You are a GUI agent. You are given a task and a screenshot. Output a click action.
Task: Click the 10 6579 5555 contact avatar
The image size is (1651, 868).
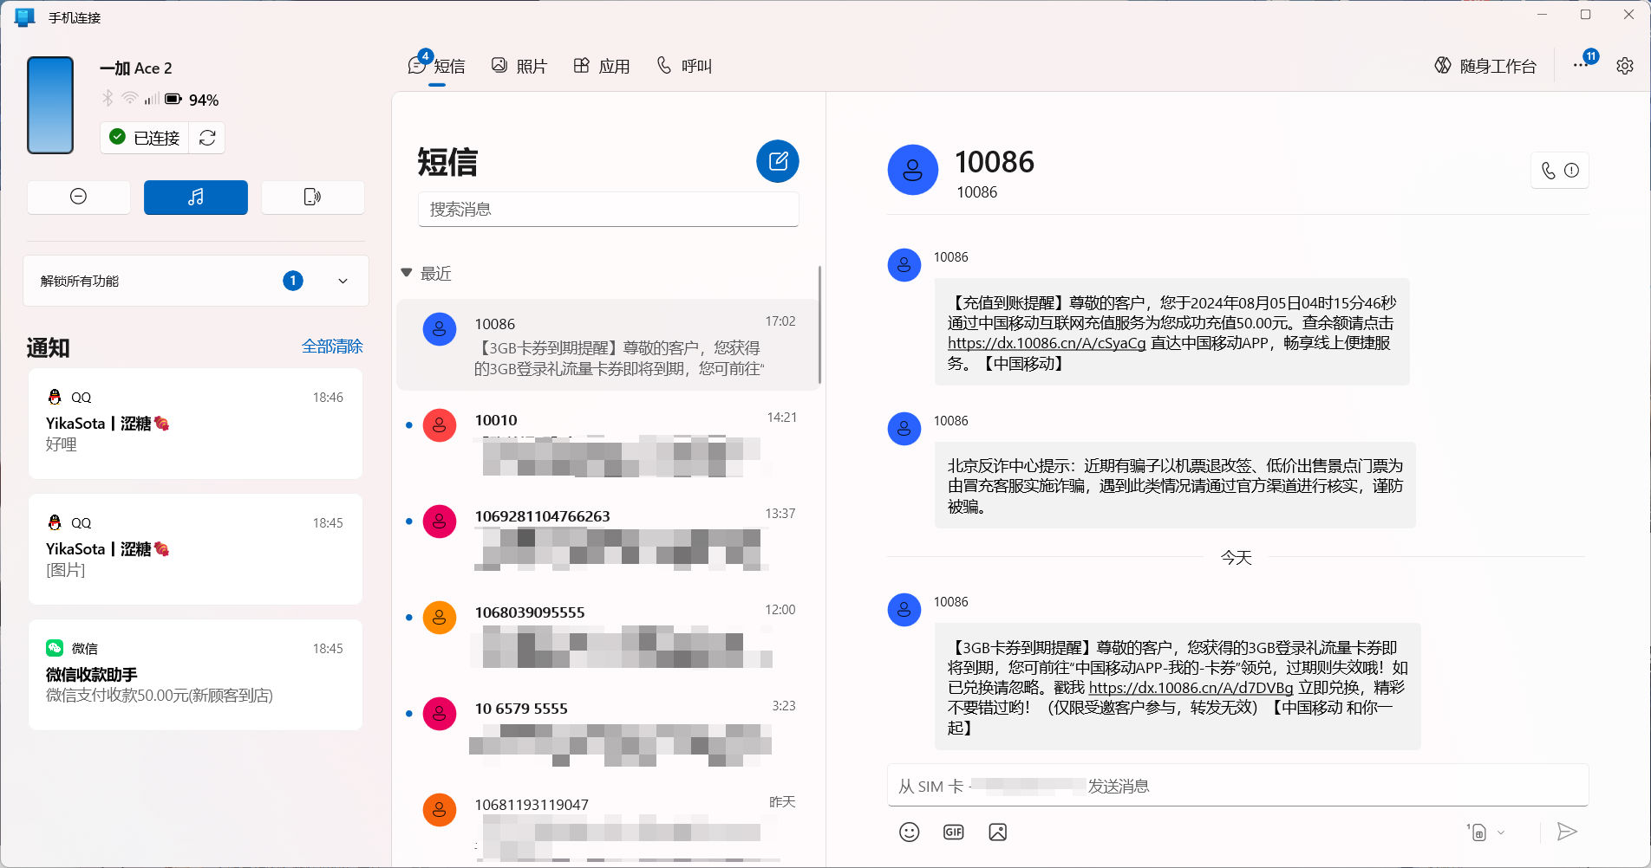440,714
